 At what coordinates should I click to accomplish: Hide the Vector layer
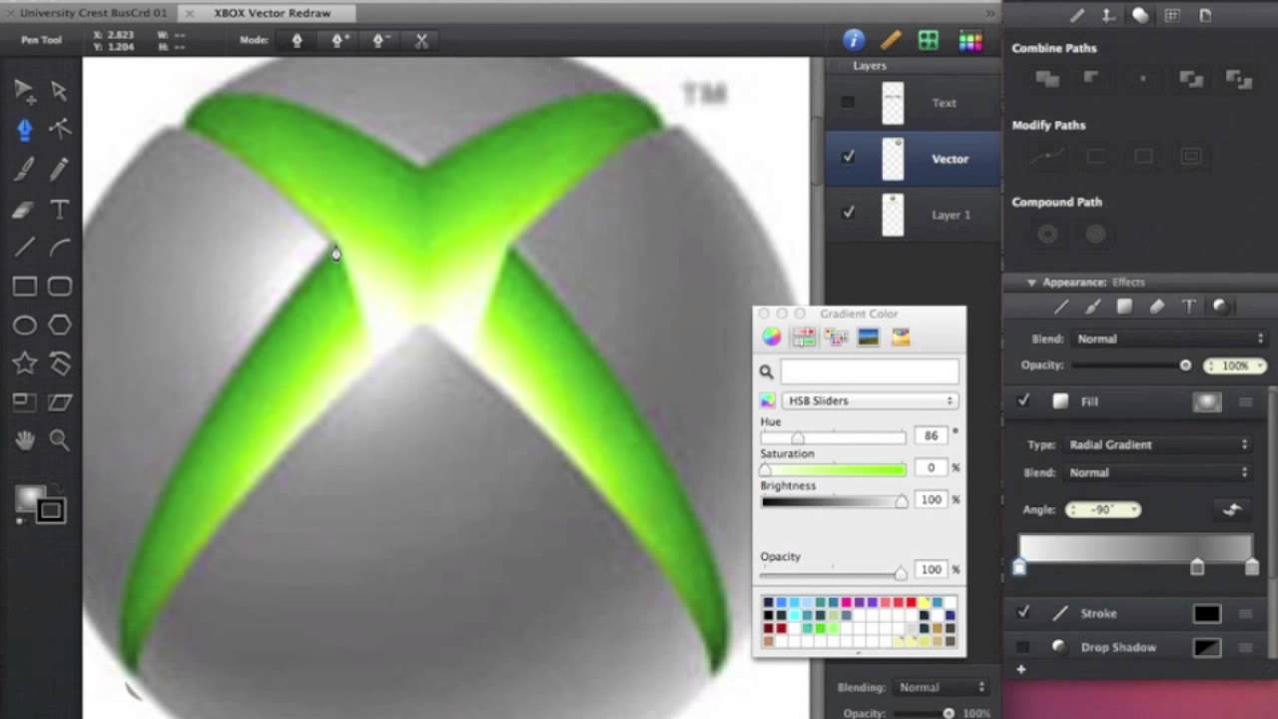pos(848,158)
